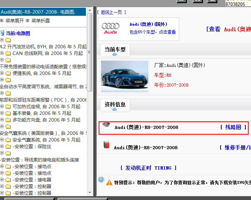Image resolution: width=251 pixels, height=200 pixels.
Task: Expand the -安装位置：保险丝 node
Action: click(x=2, y=146)
